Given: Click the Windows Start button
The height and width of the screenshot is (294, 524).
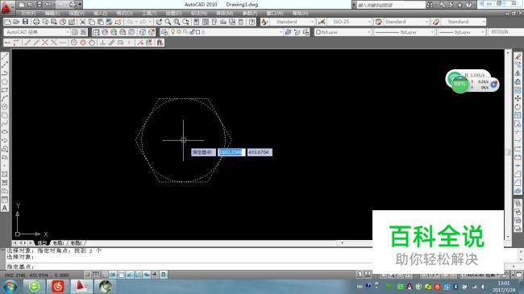Looking at the screenshot, I should [10, 287].
